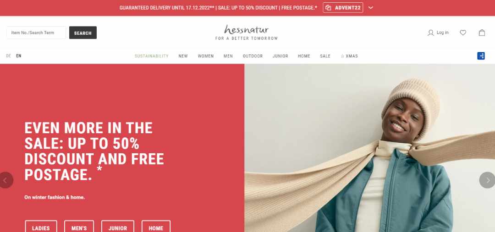Open the SUSTAINABILITY menu
Screen dimensions: 495x232
(152, 56)
